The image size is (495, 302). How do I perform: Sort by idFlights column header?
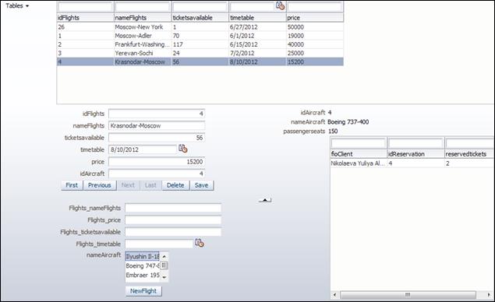85,18
